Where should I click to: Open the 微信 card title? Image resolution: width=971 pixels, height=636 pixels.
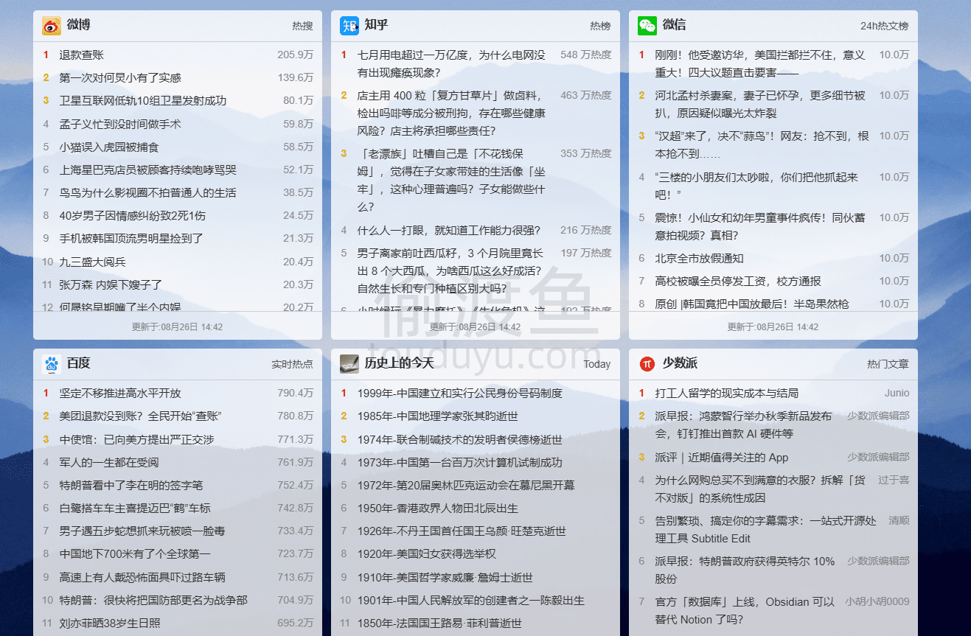click(x=675, y=25)
